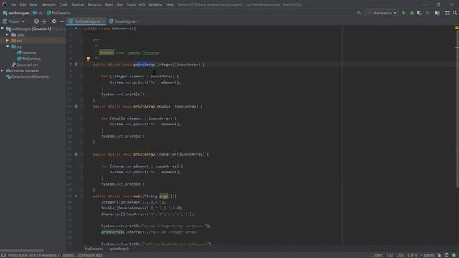The image size is (459, 258).
Task: Click the IntelliJ IDEA update available notification
Action: 55,255
